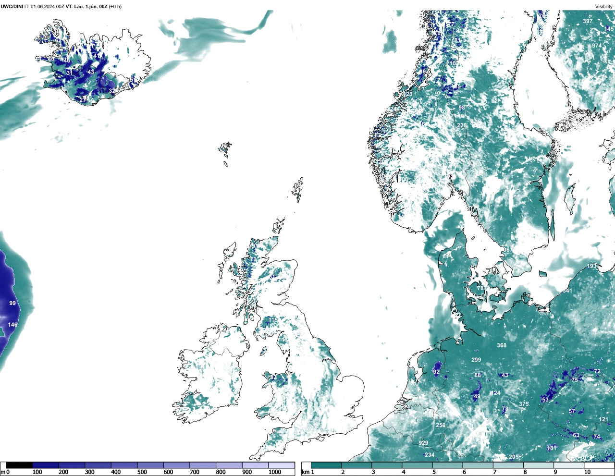
Task: Click the '181' value near the bottom right
Action: 552,448
